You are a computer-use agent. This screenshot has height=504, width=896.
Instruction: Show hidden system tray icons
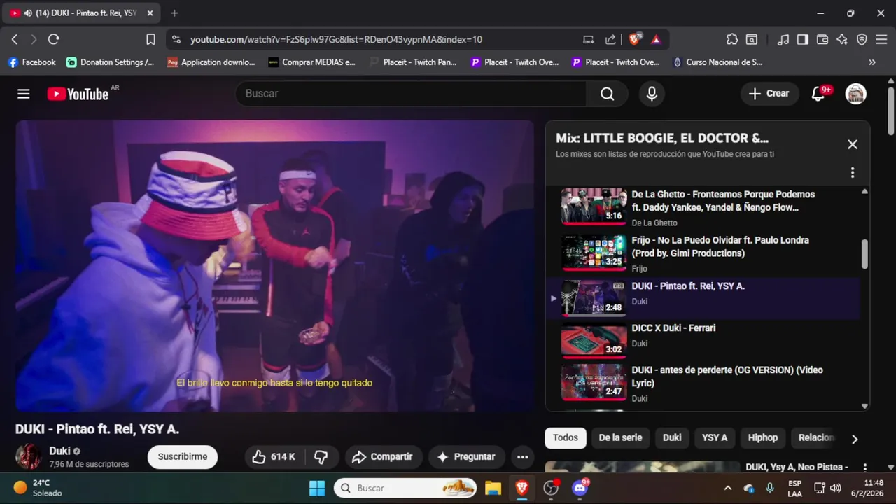pos(727,489)
